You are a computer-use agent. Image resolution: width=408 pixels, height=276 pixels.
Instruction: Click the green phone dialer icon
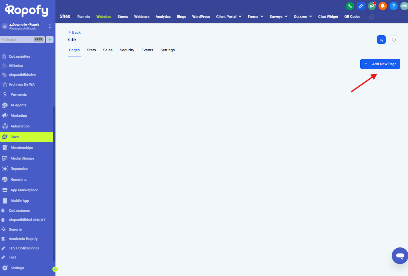(350, 6)
